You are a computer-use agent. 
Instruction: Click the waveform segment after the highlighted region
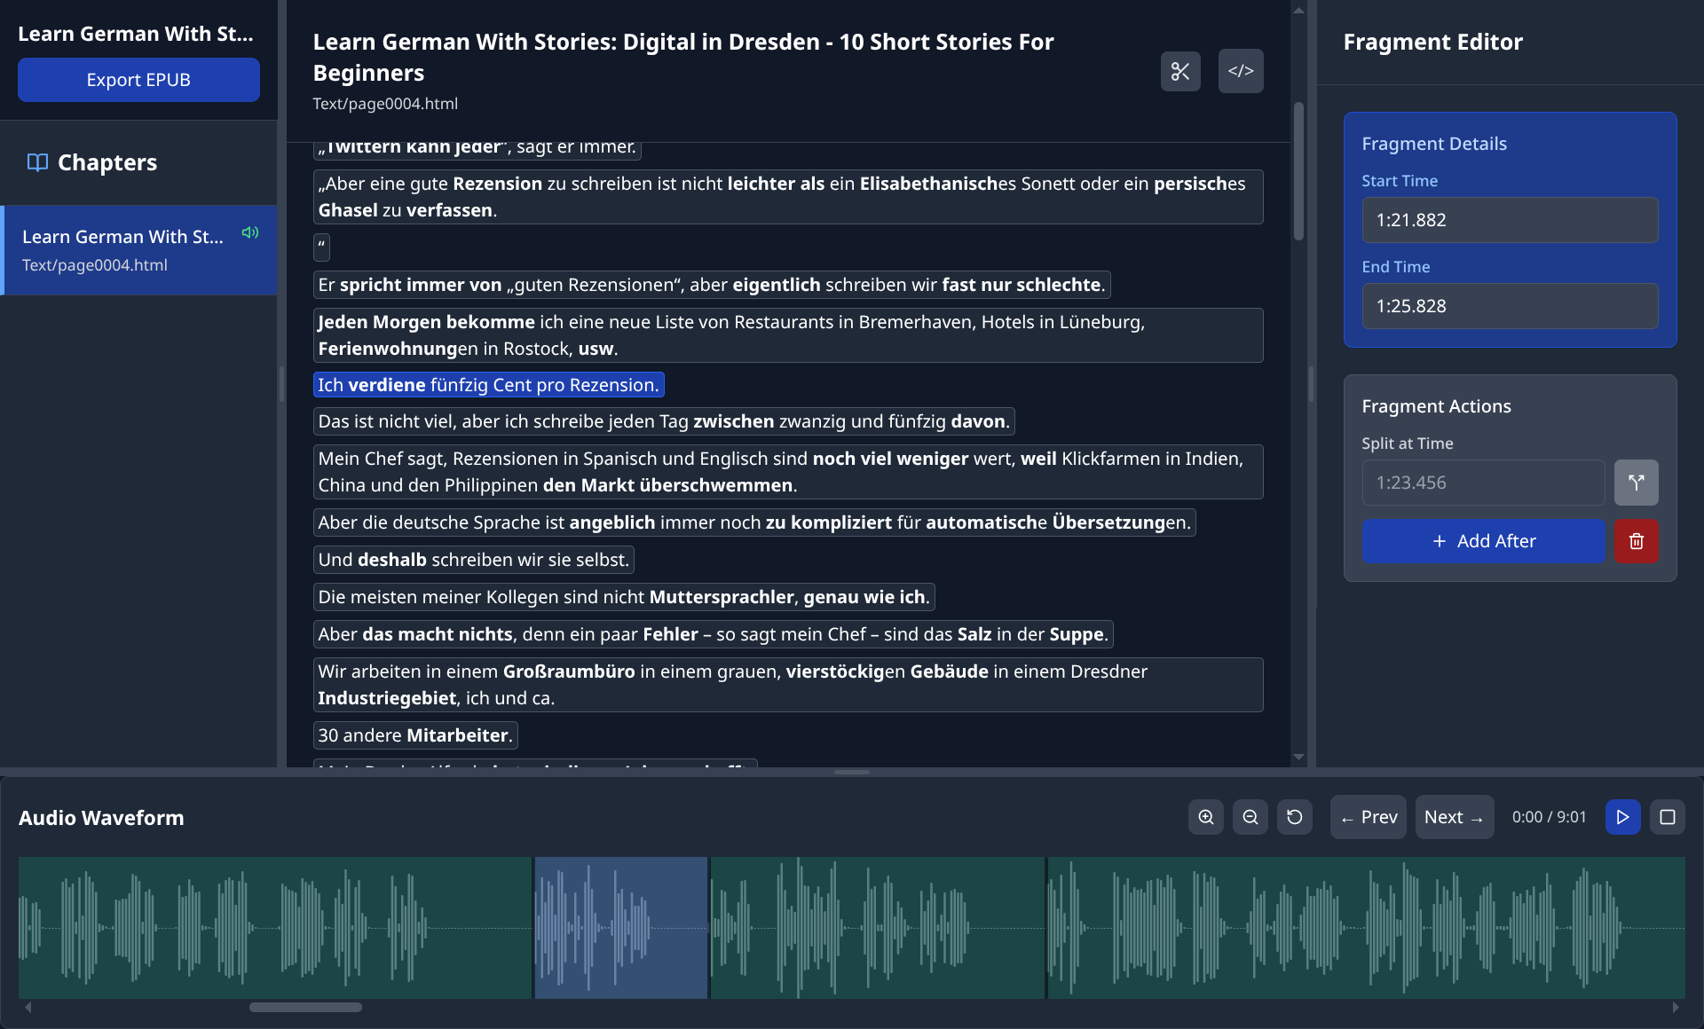point(877,928)
